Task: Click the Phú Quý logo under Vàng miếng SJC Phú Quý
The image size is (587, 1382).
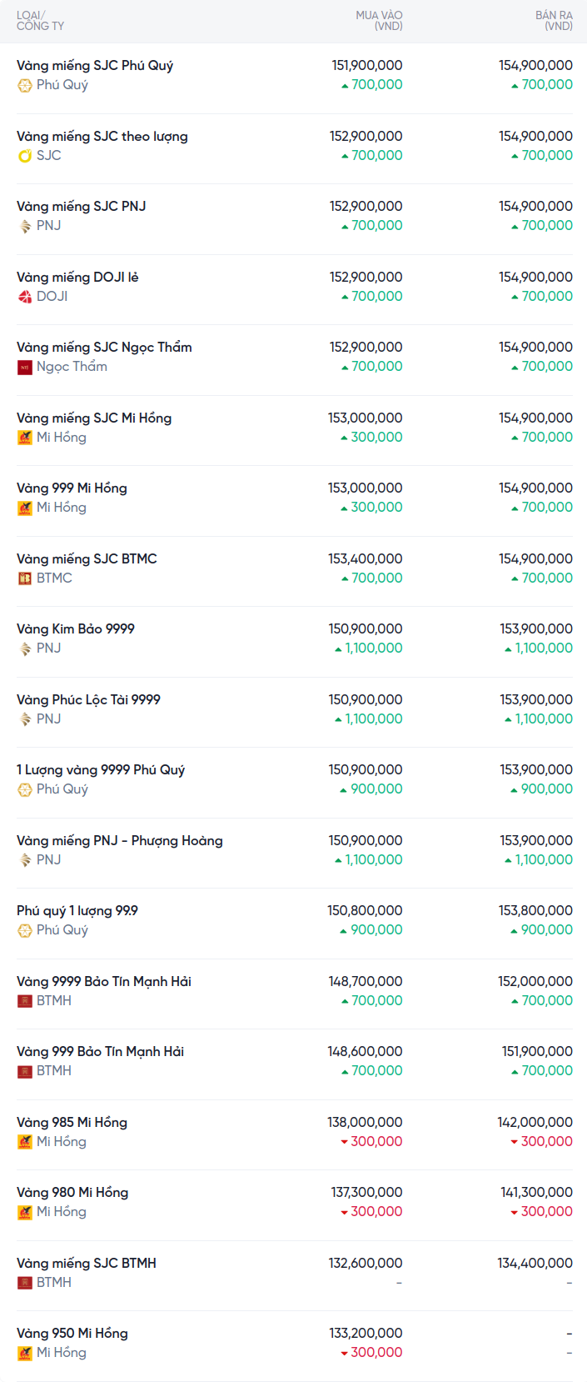Action: coord(25,85)
